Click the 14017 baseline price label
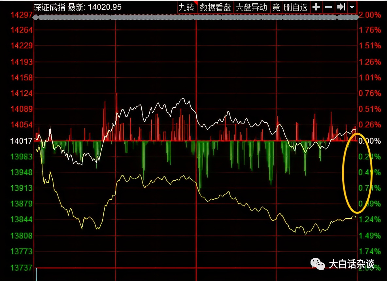Screen dimensions: 387x281 [22, 141]
